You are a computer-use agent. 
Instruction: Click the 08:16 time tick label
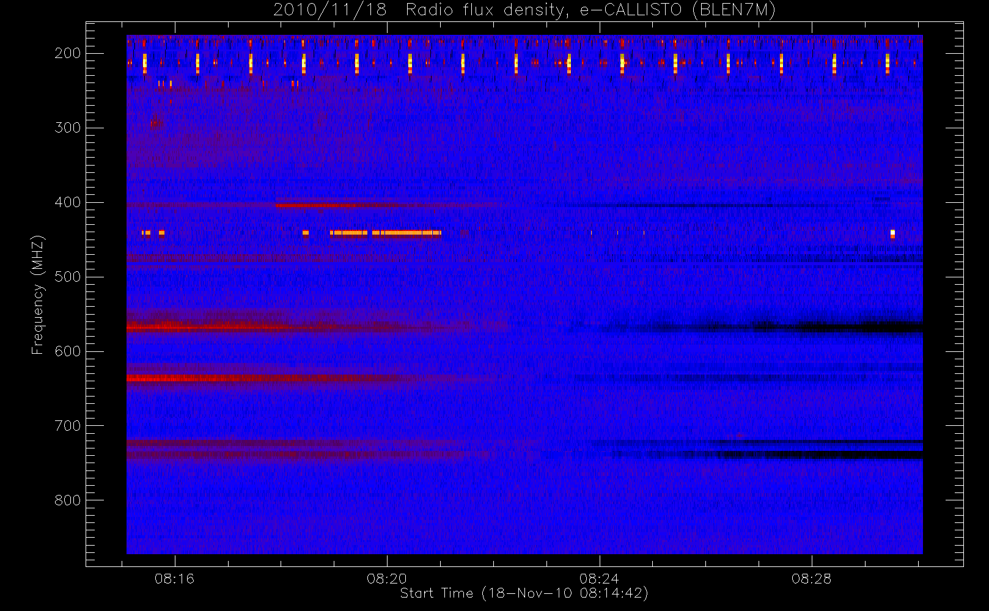click(x=174, y=579)
